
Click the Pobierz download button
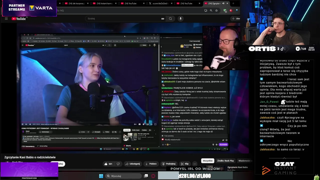tap(151, 164)
